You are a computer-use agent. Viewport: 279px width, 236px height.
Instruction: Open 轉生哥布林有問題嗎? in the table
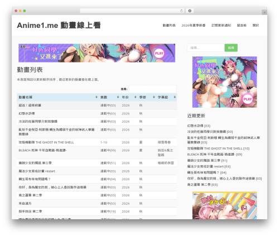click(35, 179)
